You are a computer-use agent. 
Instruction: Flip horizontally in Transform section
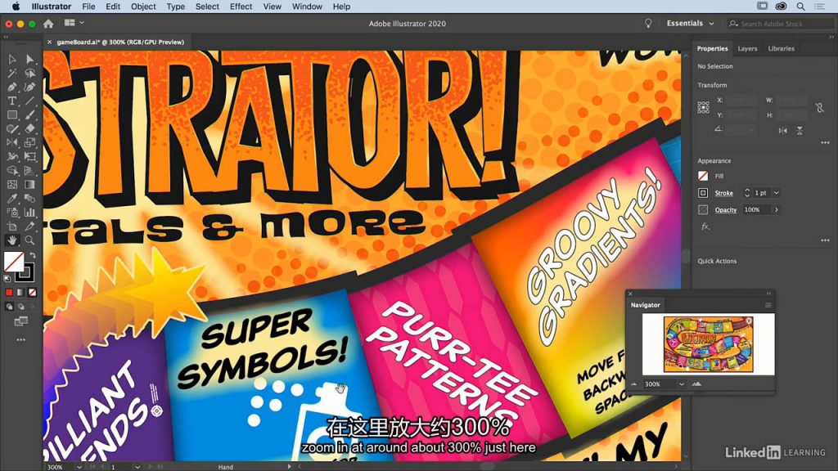[x=782, y=130]
